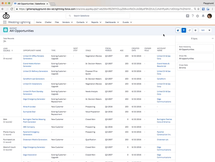Open United Oil Office Portable Generators link
This screenshot has width=215, height=162.
pyautogui.click(x=33, y=57)
